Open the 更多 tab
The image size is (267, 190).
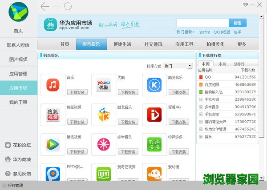pos(242,44)
